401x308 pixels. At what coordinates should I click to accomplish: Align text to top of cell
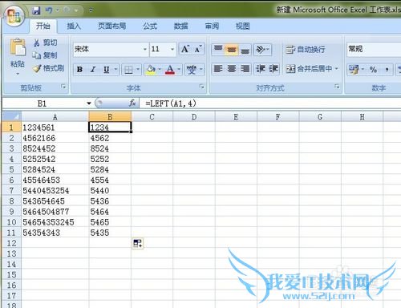click(x=218, y=49)
